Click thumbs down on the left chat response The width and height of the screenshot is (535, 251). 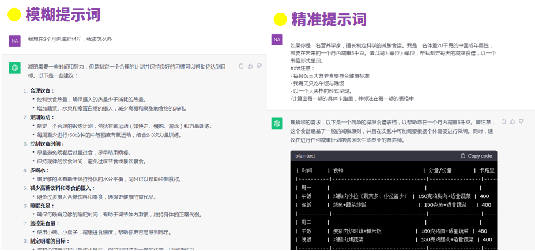coord(259,66)
